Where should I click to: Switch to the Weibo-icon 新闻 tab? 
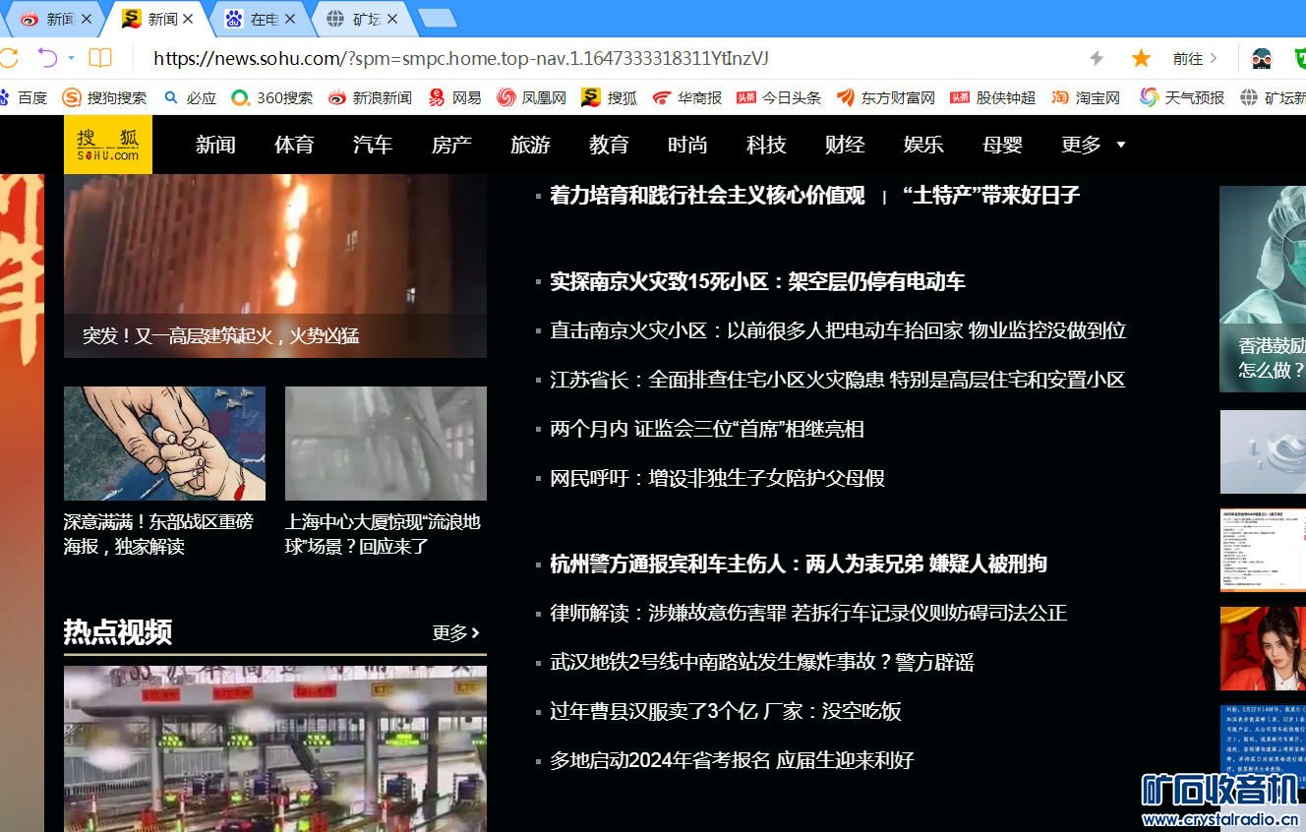tap(56, 19)
